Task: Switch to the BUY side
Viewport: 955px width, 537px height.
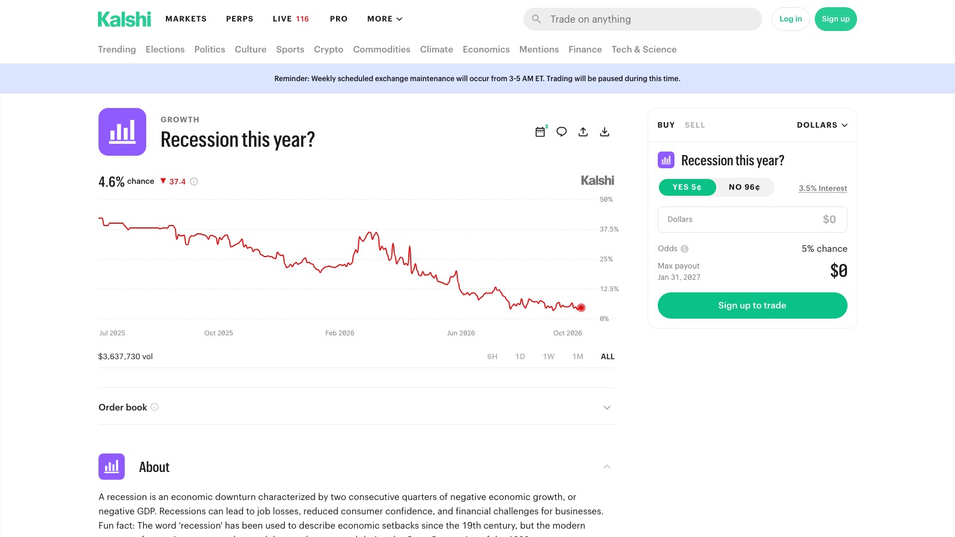Action: pyautogui.click(x=666, y=125)
